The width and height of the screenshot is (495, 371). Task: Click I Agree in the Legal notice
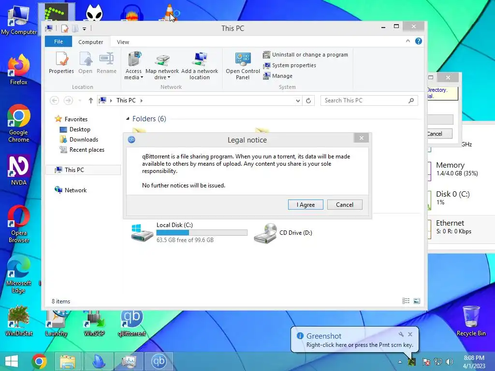point(306,205)
